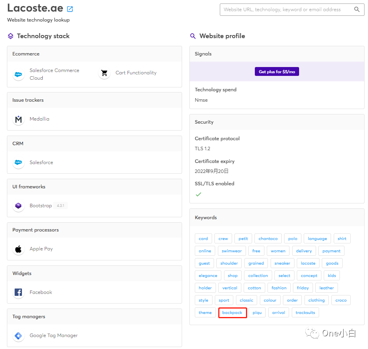The width and height of the screenshot is (368, 349).
Task: Select the 'fashion' keyword tag
Action: [x=279, y=288]
